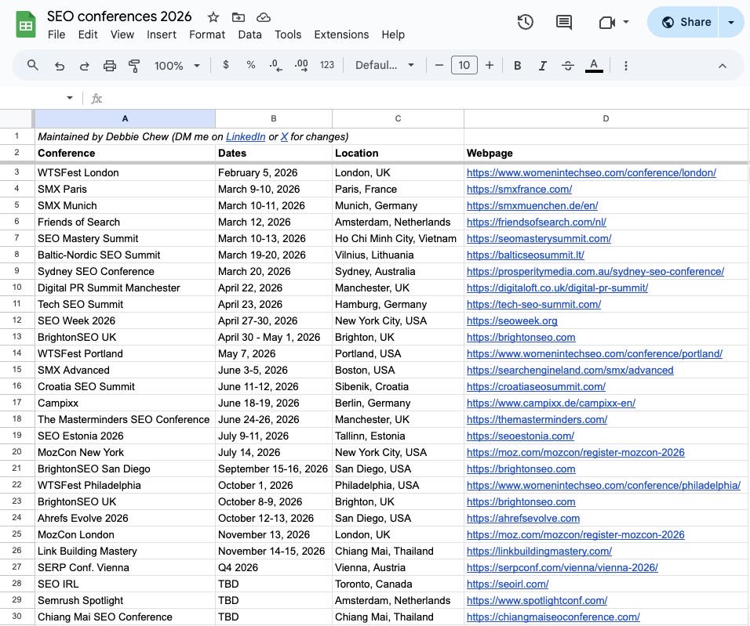This screenshot has height=626, width=750.
Task: Open the seoirl.com link
Action: click(x=508, y=584)
